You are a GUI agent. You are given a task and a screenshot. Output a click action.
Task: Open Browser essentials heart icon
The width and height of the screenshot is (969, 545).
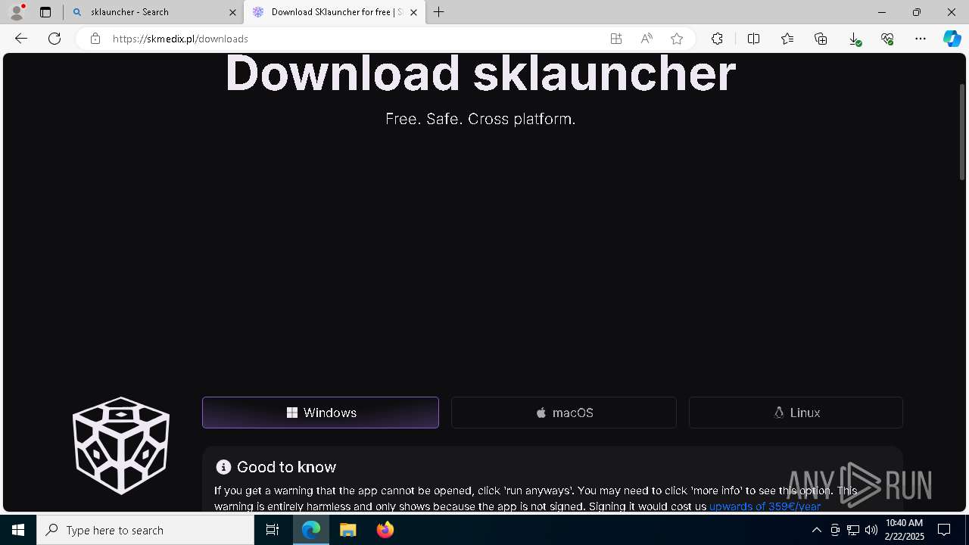pyautogui.click(x=887, y=39)
